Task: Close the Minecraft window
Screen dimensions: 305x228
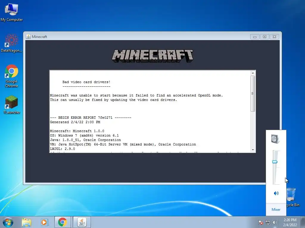Action: [274, 37]
